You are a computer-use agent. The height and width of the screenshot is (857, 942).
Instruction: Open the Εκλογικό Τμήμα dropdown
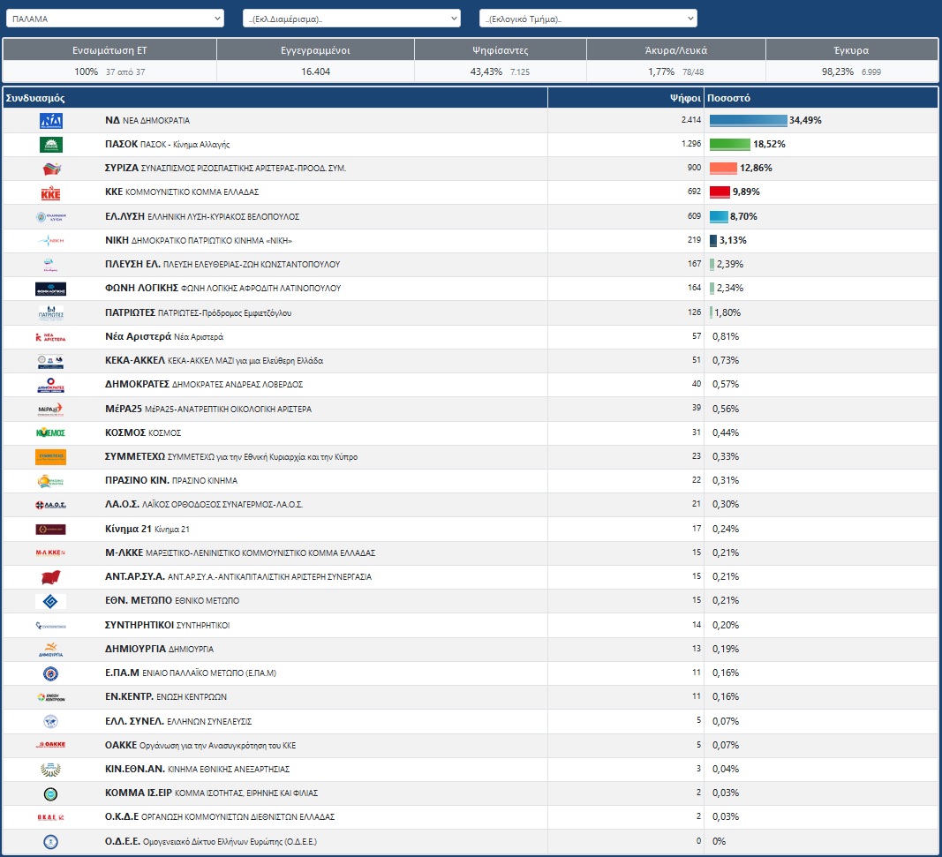click(588, 19)
